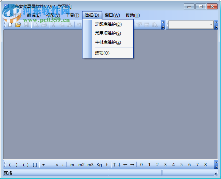This screenshot has width=221, height=179.
Task: Click the New document icon
Action: point(10,25)
